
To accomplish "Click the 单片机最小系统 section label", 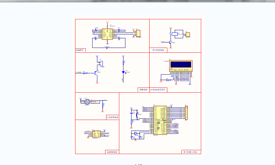I will (190, 152).
